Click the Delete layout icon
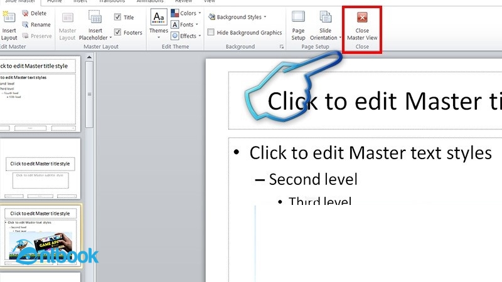This screenshot has width=502, height=282. [25, 13]
